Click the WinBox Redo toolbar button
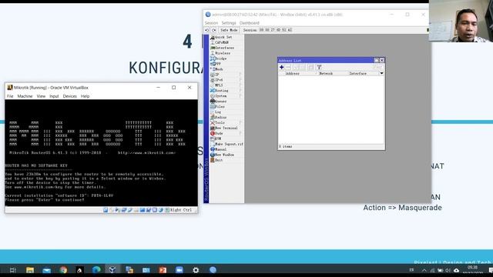Viewport: 493px width, 277px height. tap(214, 30)
